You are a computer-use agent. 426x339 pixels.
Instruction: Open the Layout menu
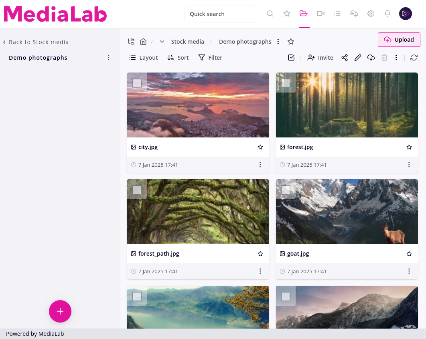tap(144, 58)
